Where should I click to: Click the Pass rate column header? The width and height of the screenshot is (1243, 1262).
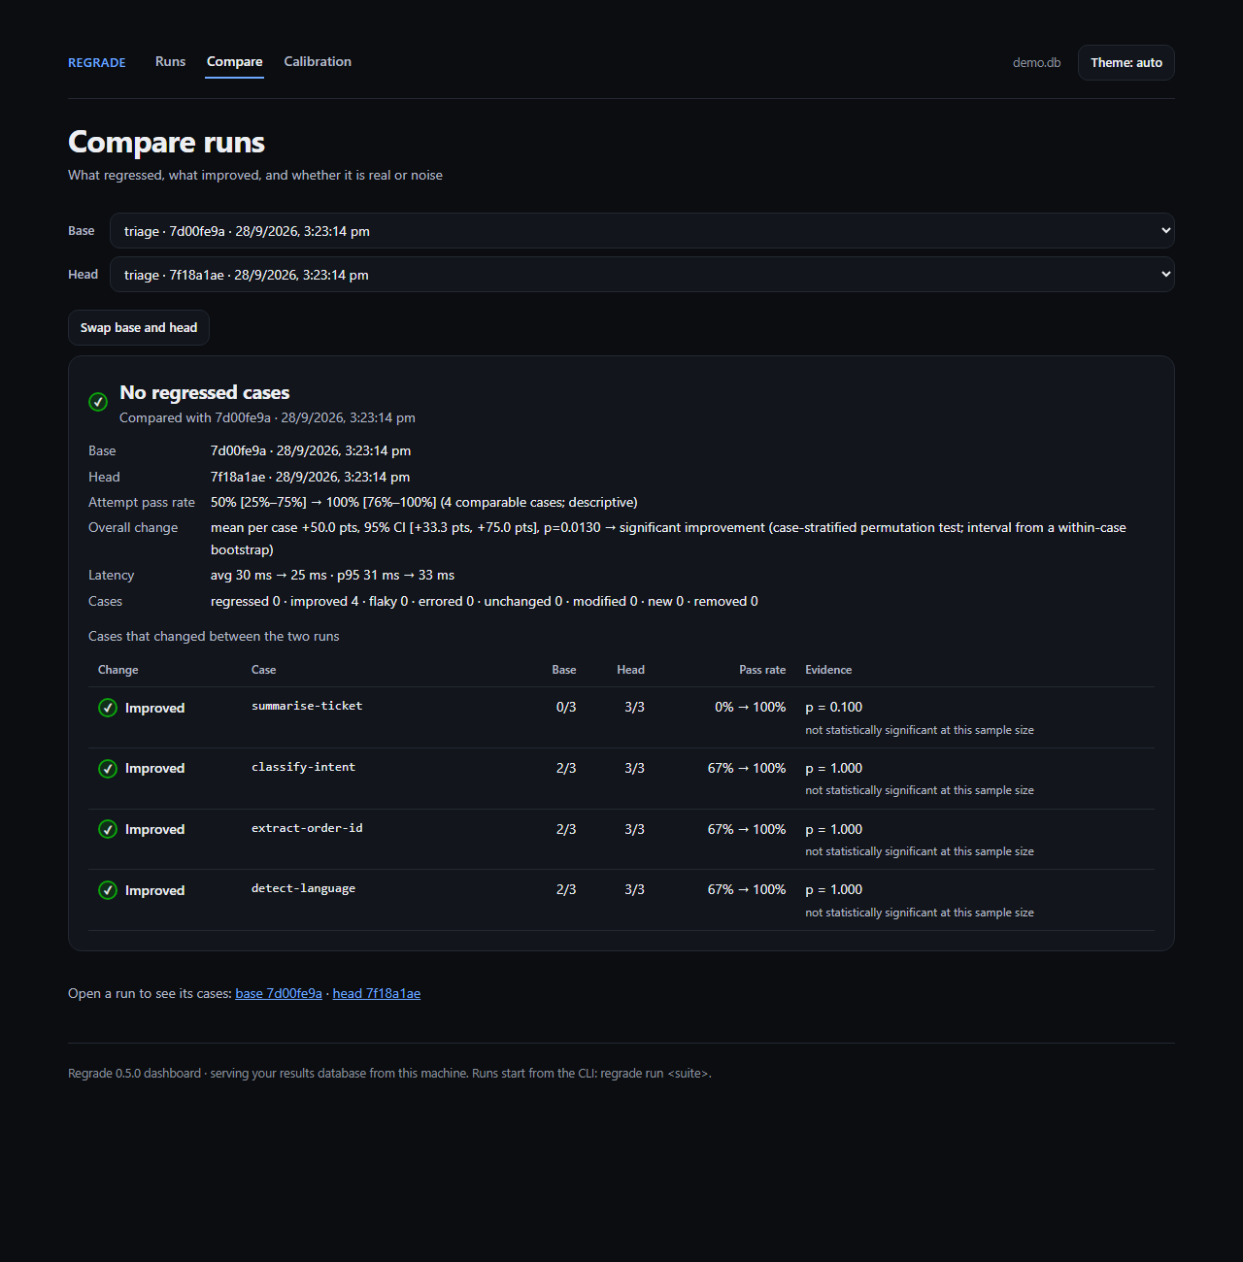(x=762, y=670)
